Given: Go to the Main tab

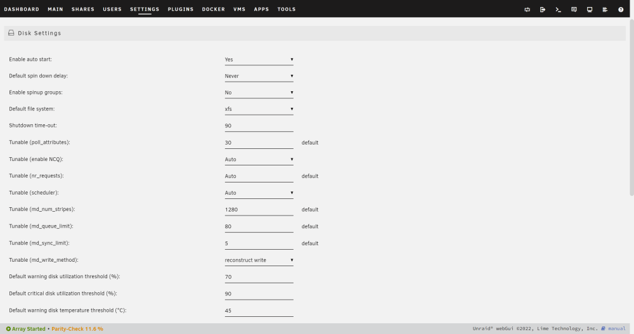Looking at the screenshot, I should [x=55, y=9].
